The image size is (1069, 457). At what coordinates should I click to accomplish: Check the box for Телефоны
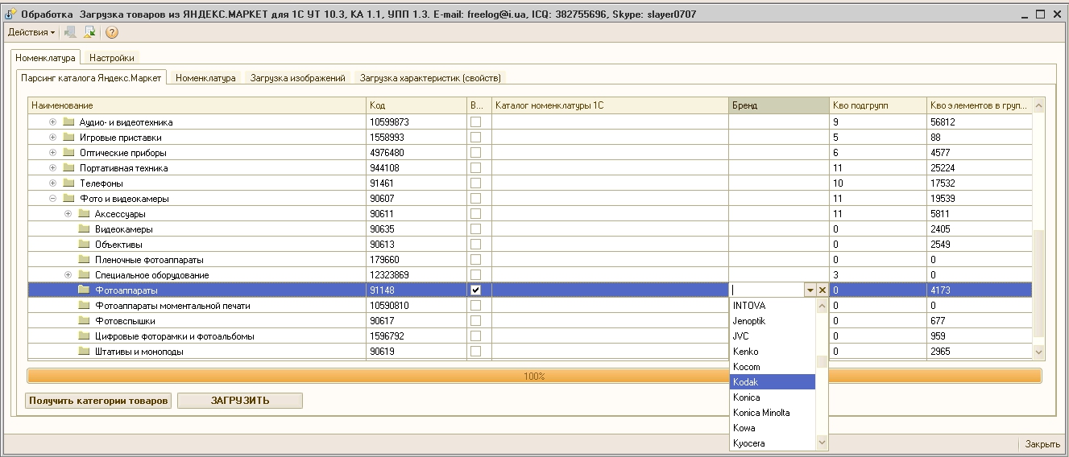click(475, 183)
